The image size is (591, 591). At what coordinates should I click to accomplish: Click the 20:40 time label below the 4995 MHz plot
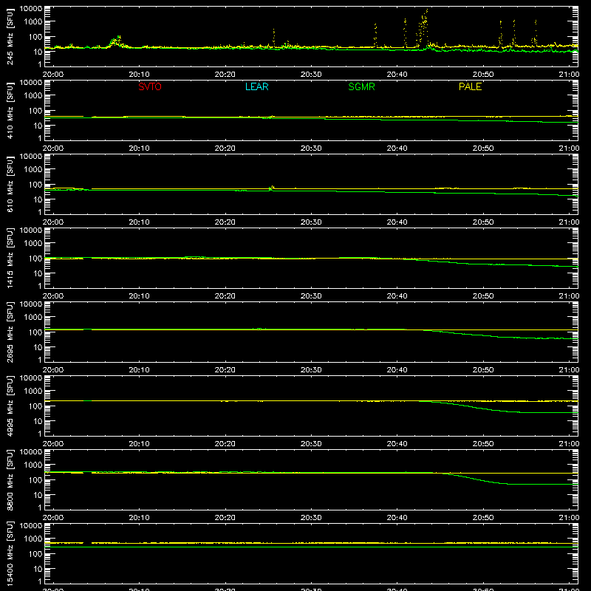tap(397, 444)
